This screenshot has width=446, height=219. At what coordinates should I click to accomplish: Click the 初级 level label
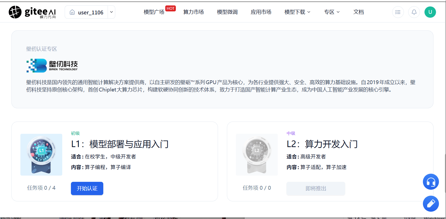coord(75,133)
